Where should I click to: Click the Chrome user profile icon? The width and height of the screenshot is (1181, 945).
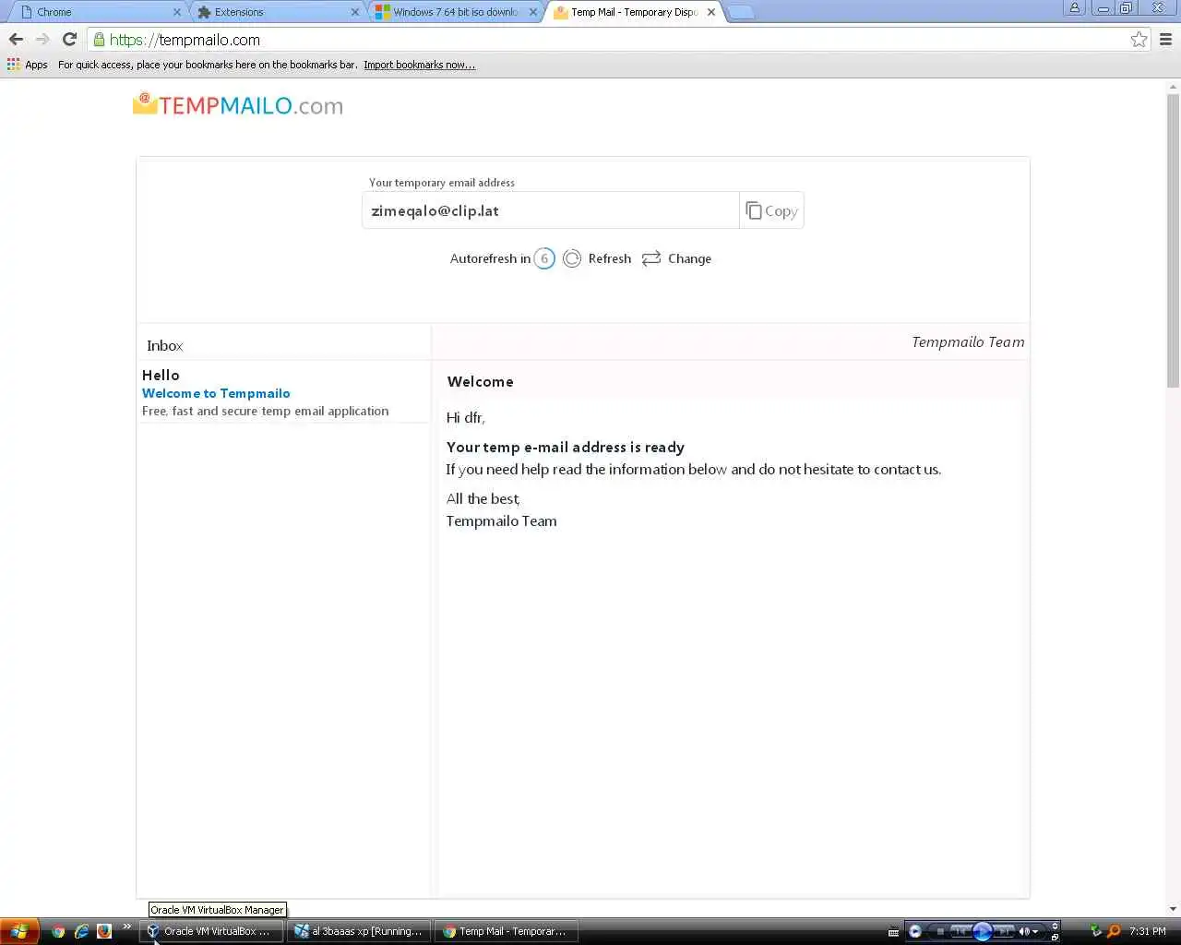coord(1074,8)
